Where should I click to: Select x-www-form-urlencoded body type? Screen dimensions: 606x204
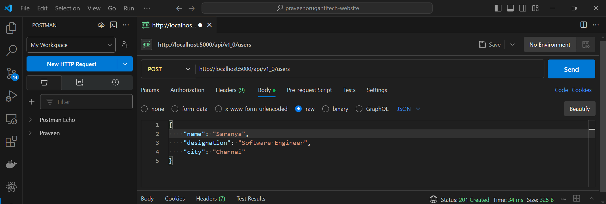[218, 109]
